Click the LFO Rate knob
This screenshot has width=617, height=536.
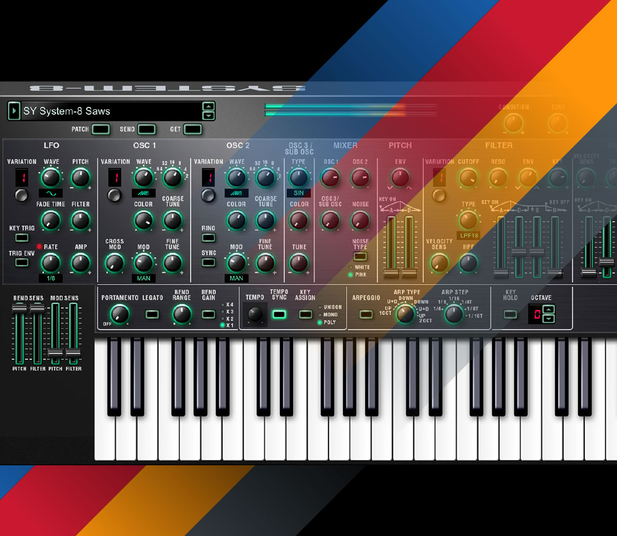tap(51, 262)
